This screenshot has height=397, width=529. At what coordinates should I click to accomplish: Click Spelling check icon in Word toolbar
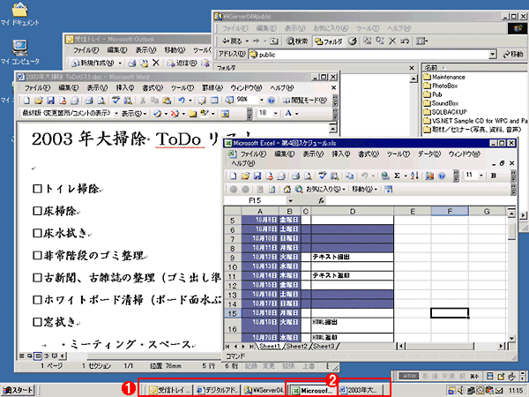[x=116, y=101]
